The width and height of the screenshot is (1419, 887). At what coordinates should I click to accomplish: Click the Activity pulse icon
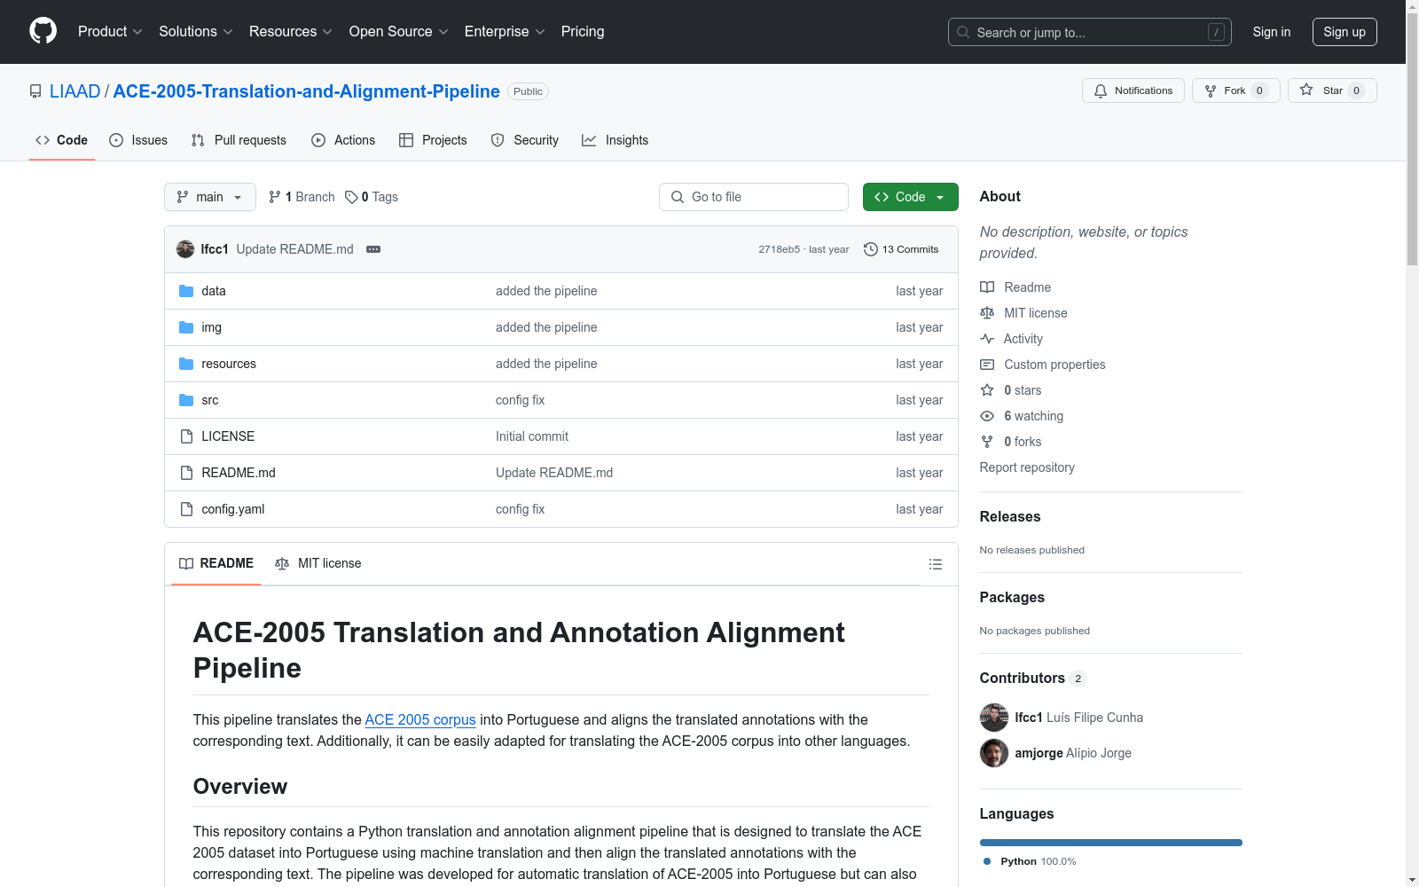point(987,339)
